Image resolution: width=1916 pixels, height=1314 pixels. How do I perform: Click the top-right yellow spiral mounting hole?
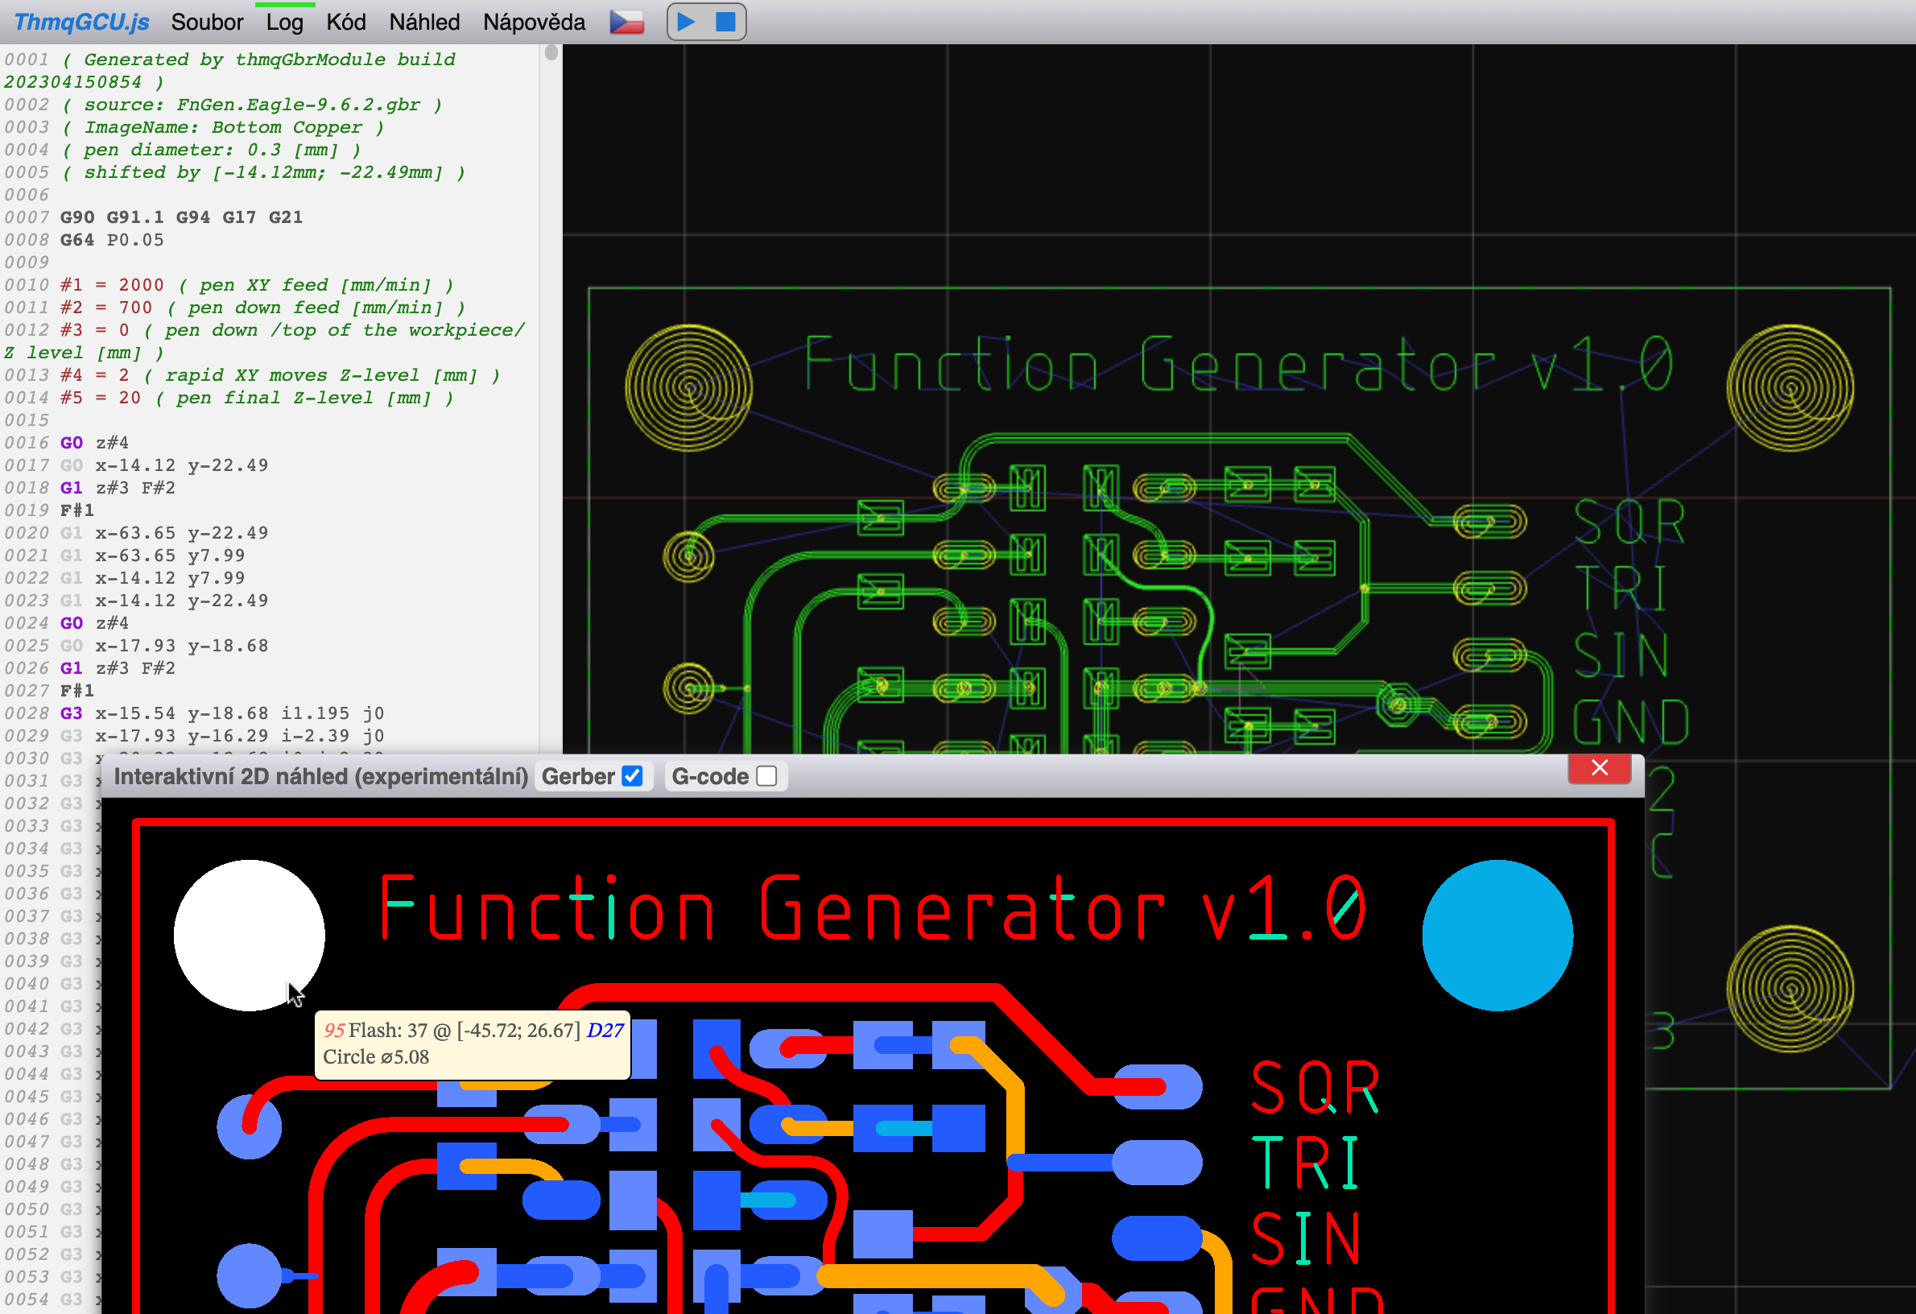point(1790,387)
